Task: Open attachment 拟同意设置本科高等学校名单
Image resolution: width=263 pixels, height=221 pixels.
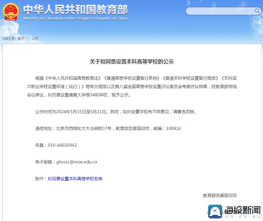Action: [x=75, y=179]
